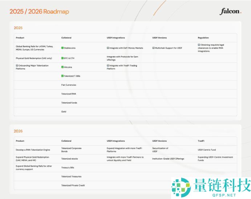Click "USDf Versions" header in the 2026 table

(159, 141)
